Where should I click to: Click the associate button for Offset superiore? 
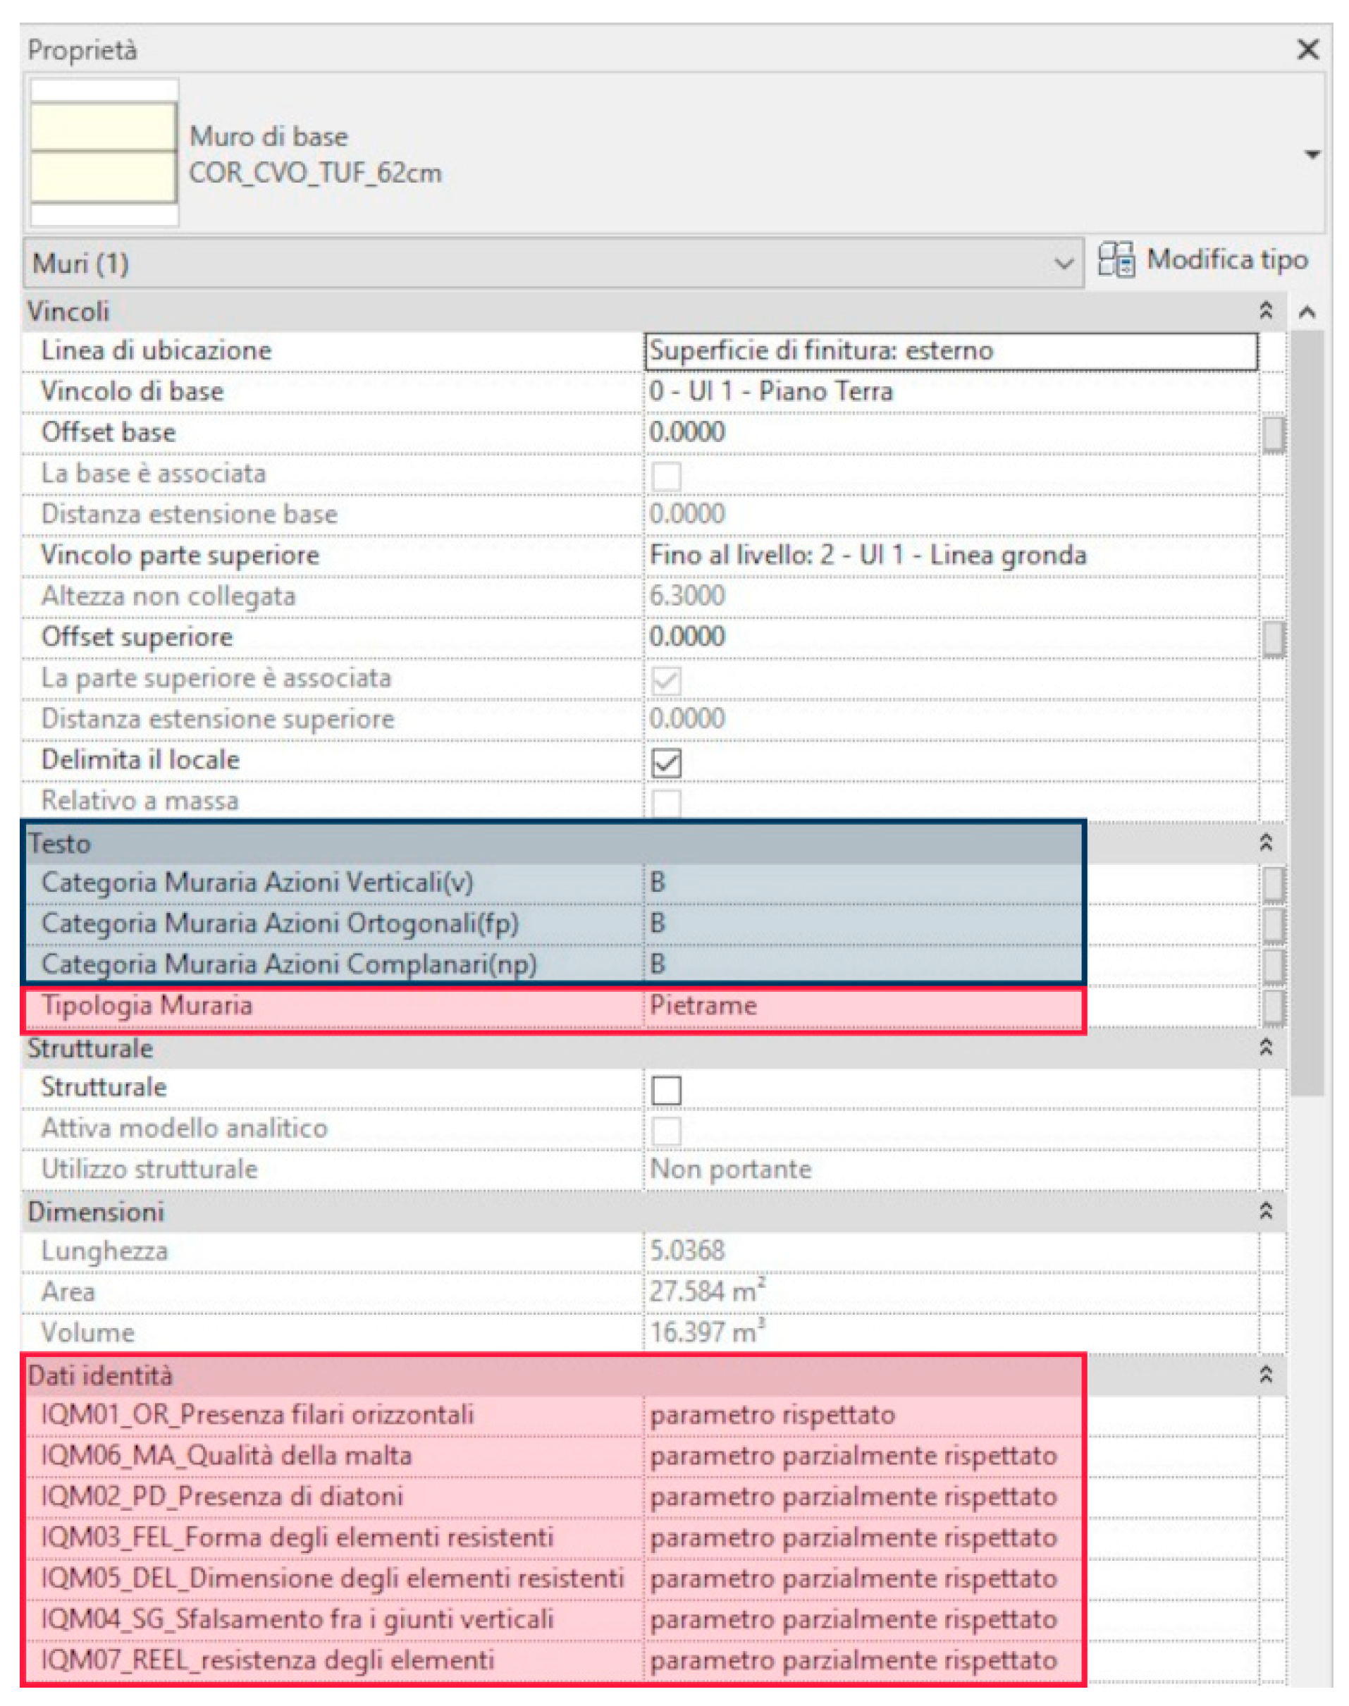(x=1272, y=638)
